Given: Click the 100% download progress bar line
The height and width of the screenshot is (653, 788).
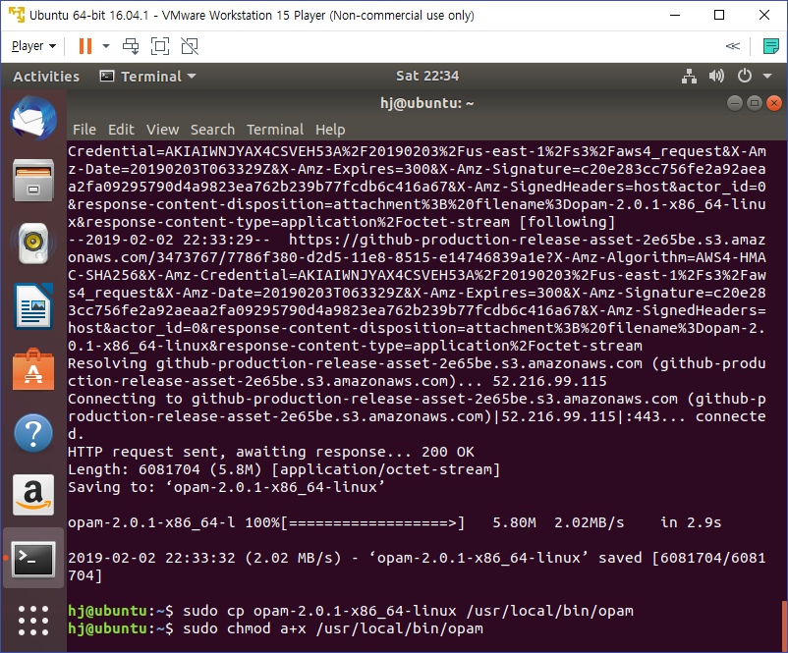Looking at the screenshot, I should coord(395,522).
